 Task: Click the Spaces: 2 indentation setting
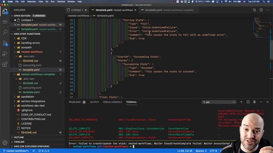[201, 151]
